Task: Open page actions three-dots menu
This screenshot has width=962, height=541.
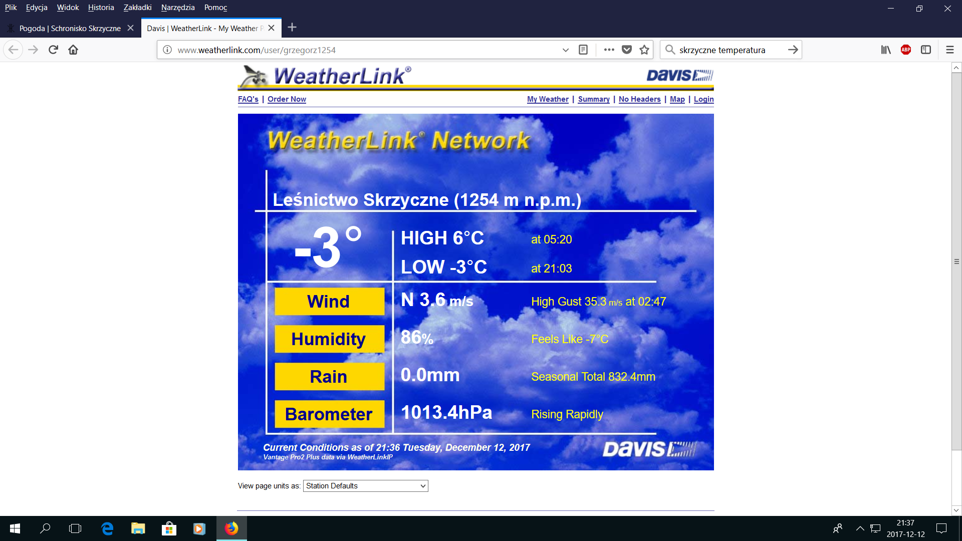Action: coord(609,50)
